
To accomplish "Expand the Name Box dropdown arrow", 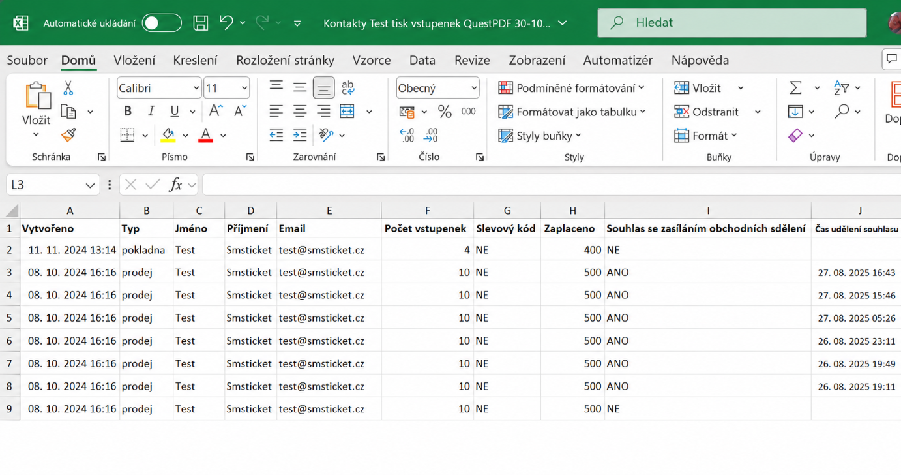I will (90, 185).
